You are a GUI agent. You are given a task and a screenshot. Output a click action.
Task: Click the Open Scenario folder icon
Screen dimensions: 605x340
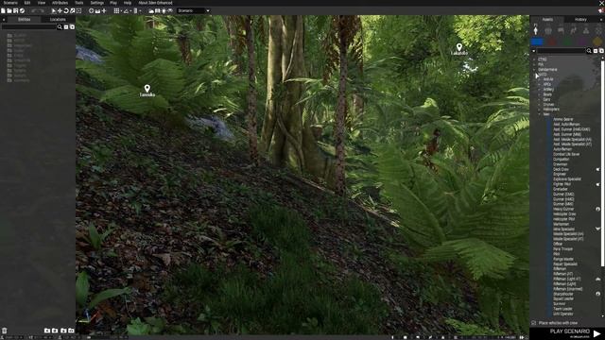tap(9, 10)
